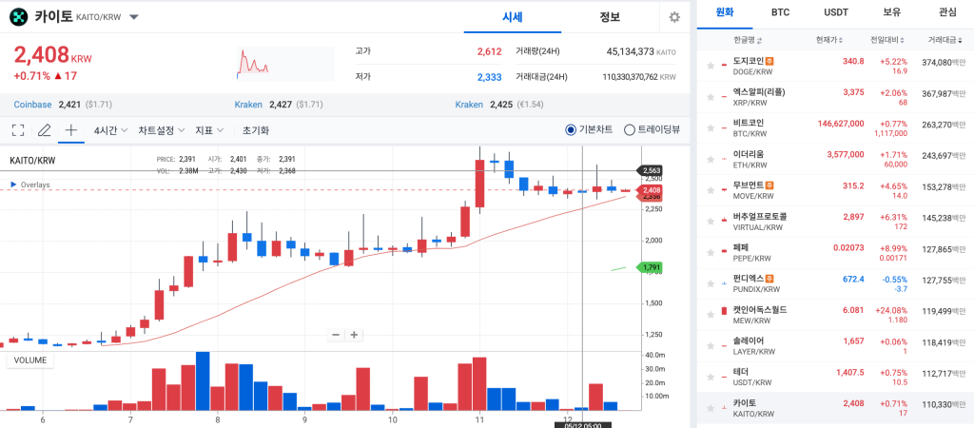974x428 pixels.
Task: Click the mini price sparkline chart
Action: point(285,64)
